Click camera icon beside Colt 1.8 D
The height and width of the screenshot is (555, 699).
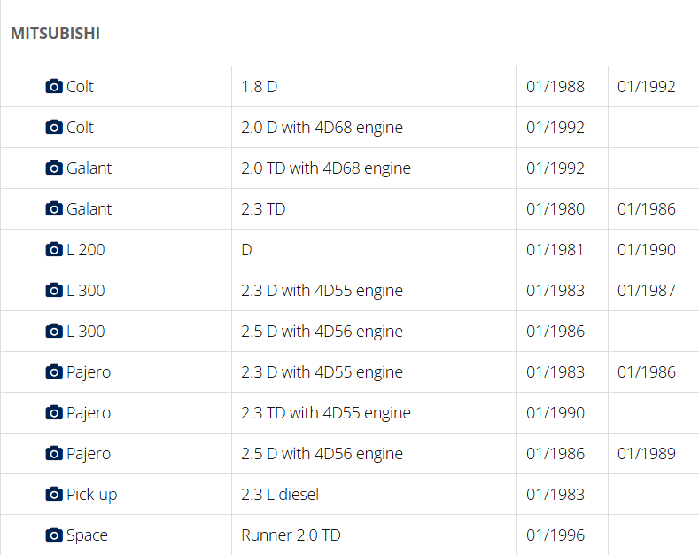tap(54, 87)
